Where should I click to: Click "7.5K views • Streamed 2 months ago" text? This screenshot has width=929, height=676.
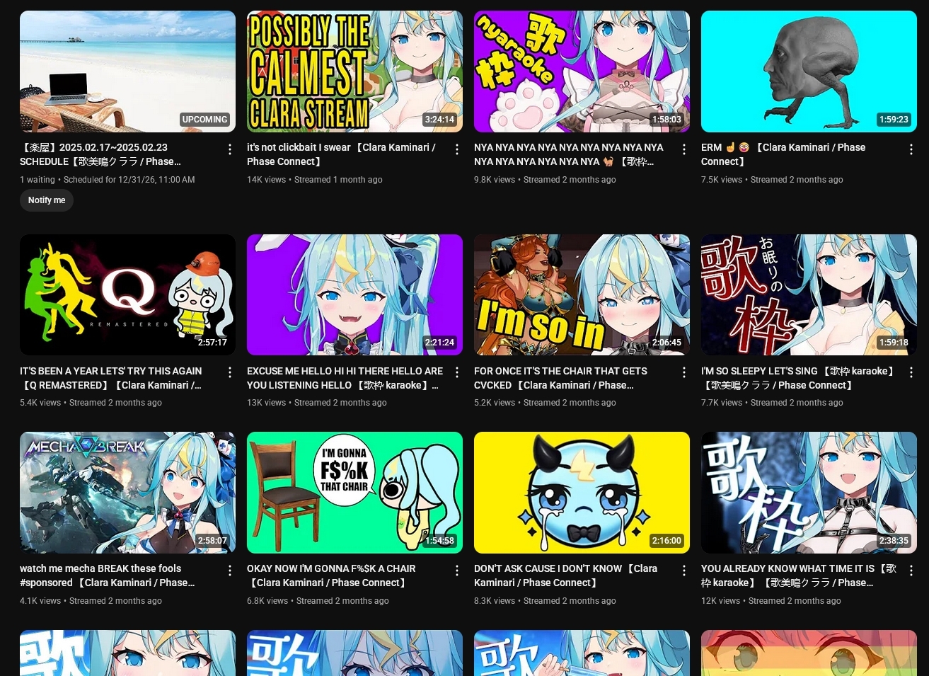pos(772,180)
